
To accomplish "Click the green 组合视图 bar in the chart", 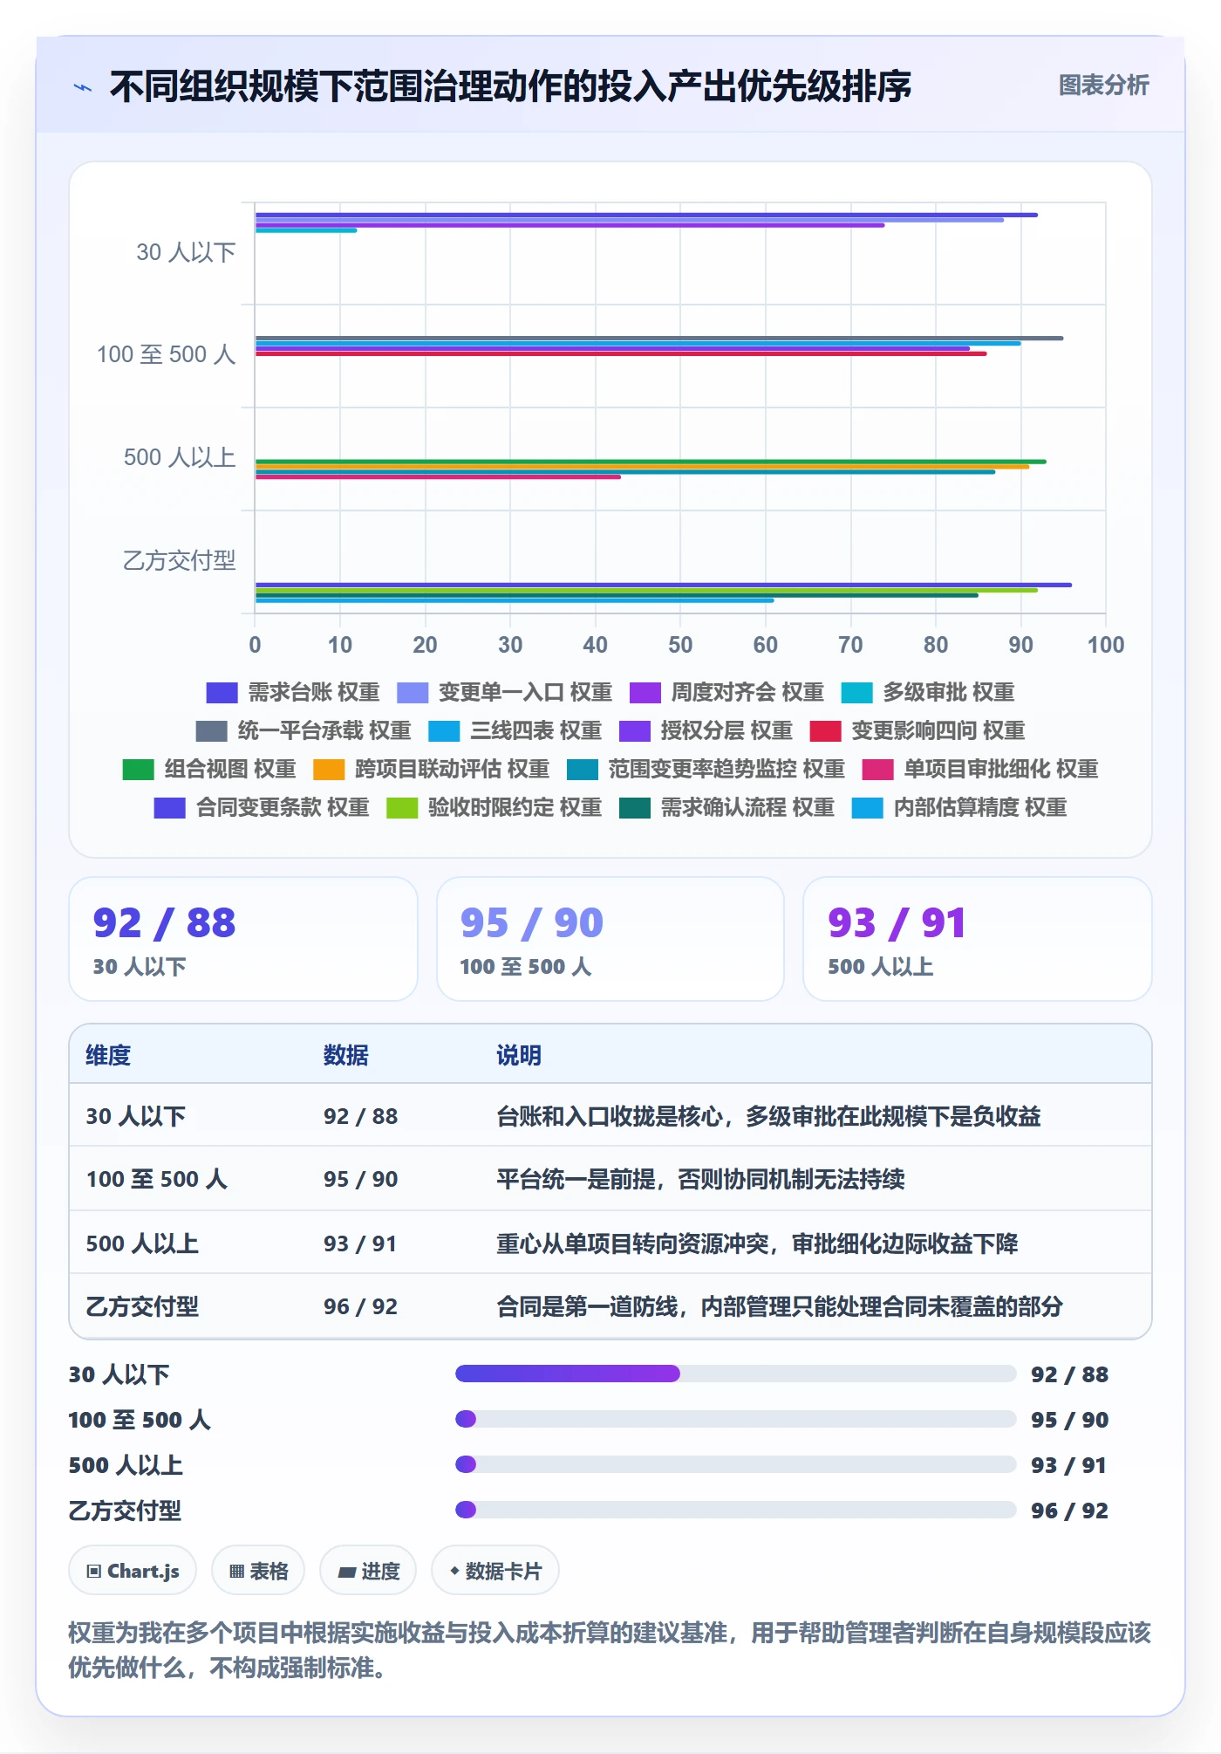I will point(651,462).
